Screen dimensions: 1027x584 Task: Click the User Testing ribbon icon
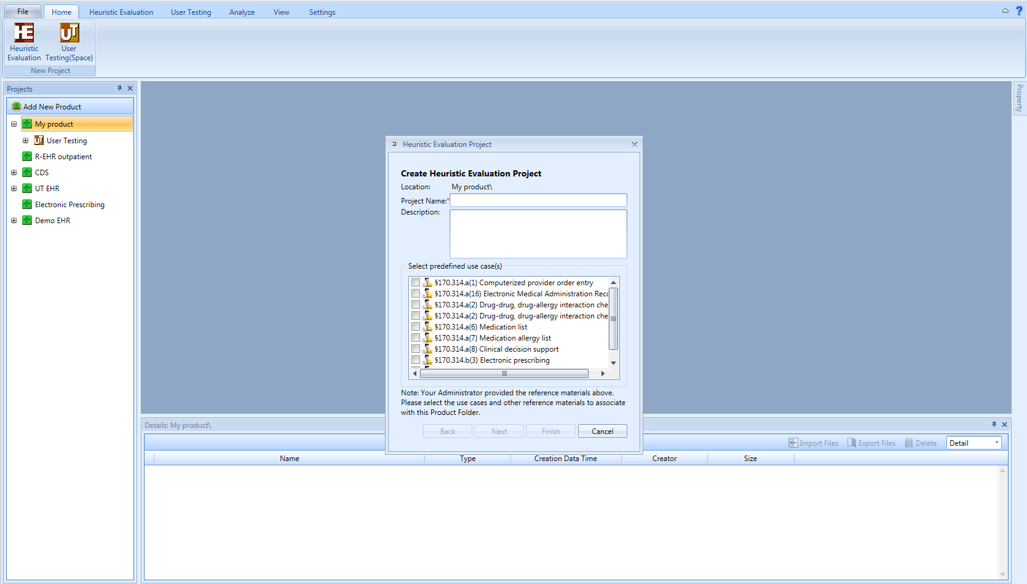69,33
